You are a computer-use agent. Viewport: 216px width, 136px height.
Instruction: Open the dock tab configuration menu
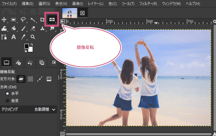point(54,62)
